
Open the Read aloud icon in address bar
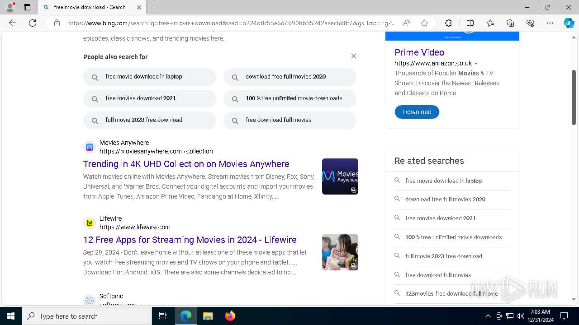point(406,23)
